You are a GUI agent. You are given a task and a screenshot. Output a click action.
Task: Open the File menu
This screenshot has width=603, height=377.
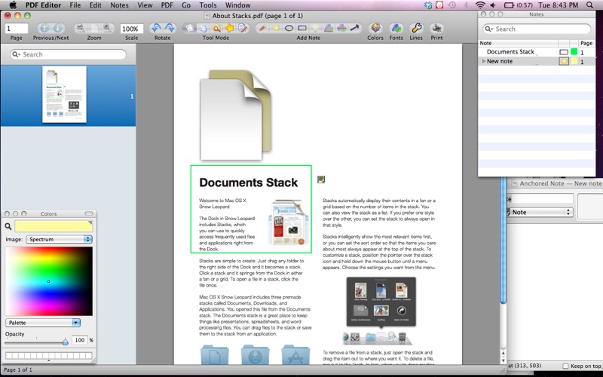point(75,5)
